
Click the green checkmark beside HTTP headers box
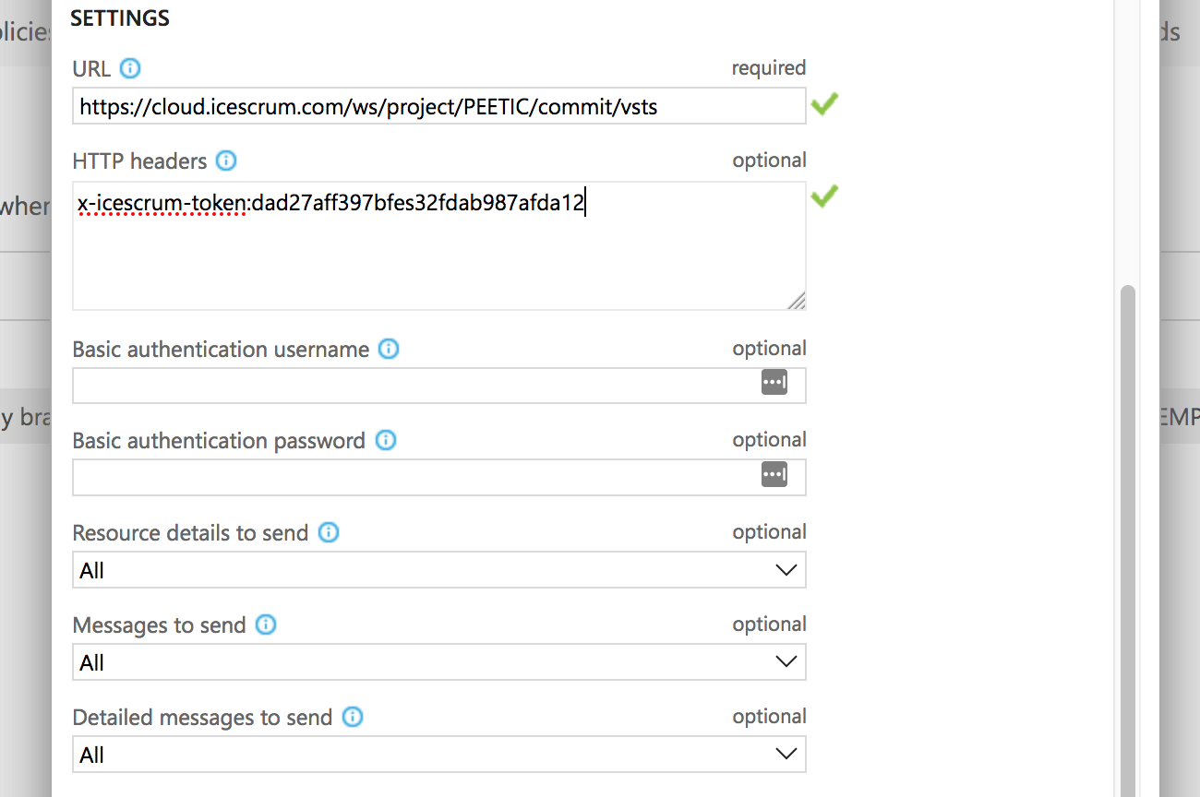coord(824,196)
